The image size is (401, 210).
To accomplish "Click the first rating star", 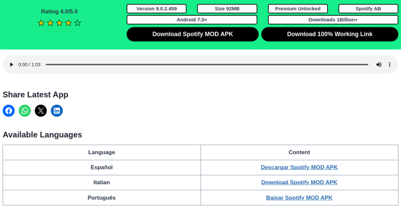I will click(41, 23).
